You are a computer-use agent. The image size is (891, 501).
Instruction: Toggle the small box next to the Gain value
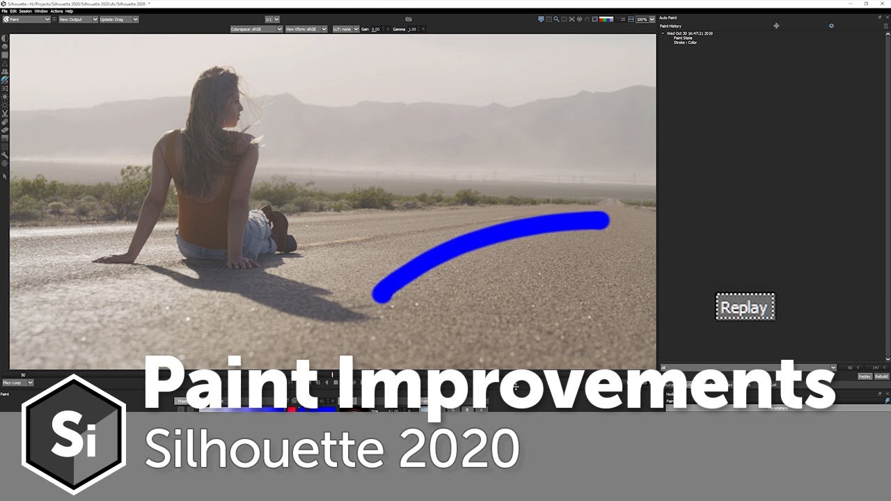[x=388, y=29]
